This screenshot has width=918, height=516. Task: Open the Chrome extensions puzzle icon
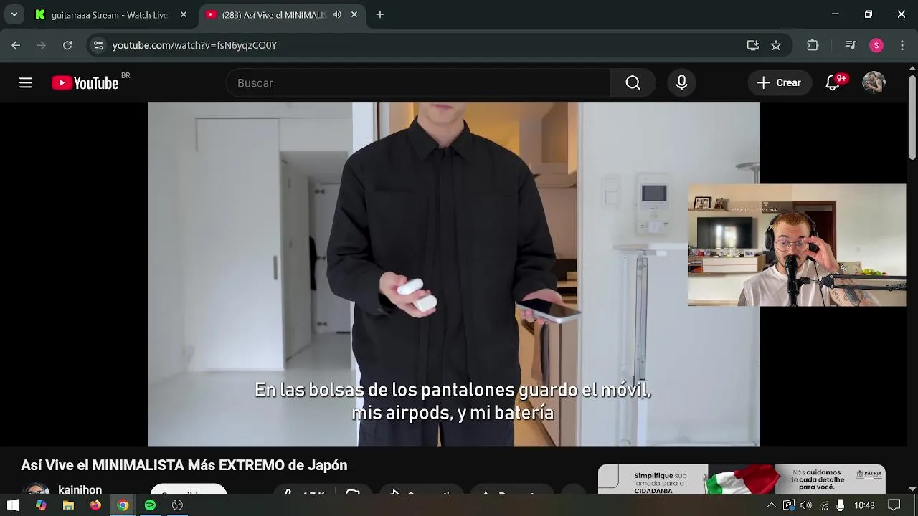point(813,45)
